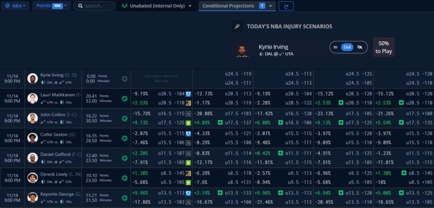Click Dereck Lively's player avatar
The height and width of the screenshot is (208, 434).
click(33, 178)
